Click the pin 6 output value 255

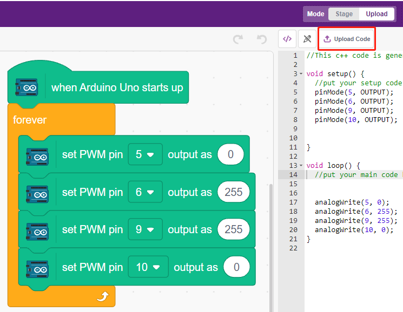click(233, 192)
